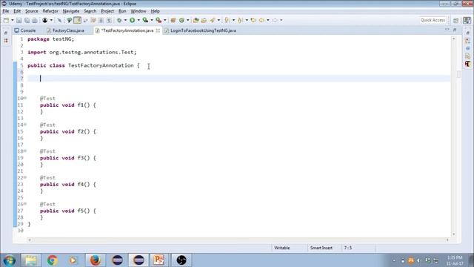Collapse the f5 method fold marker
Image resolution: width=474 pixels, height=267 pixels.
coord(25,204)
